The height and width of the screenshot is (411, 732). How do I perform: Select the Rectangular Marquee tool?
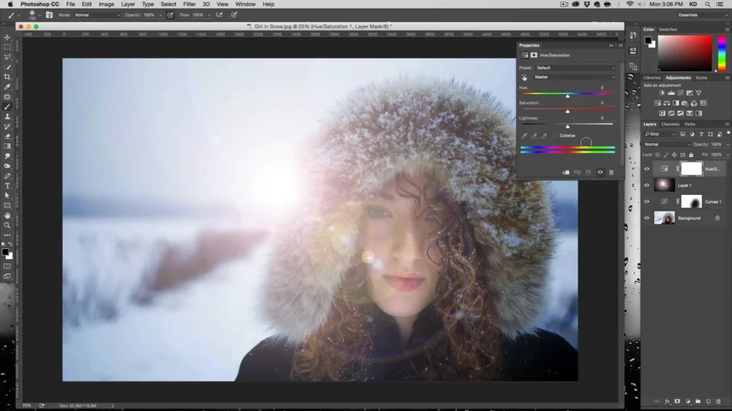point(7,47)
